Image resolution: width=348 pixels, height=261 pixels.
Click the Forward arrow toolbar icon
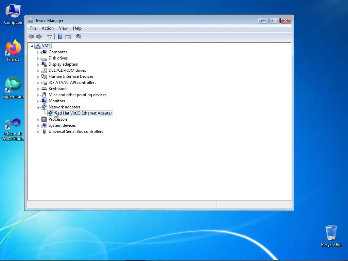[x=39, y=36]
